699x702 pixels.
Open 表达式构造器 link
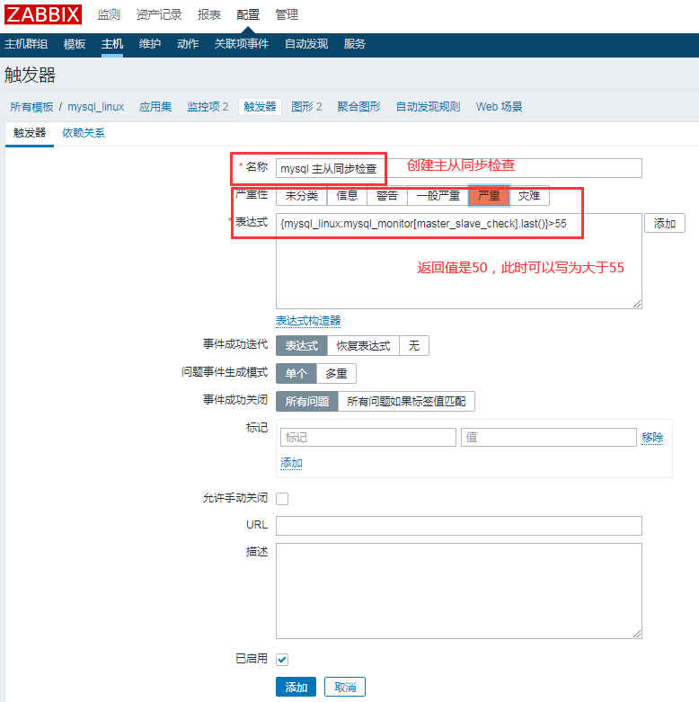click(x=308, y=321)
